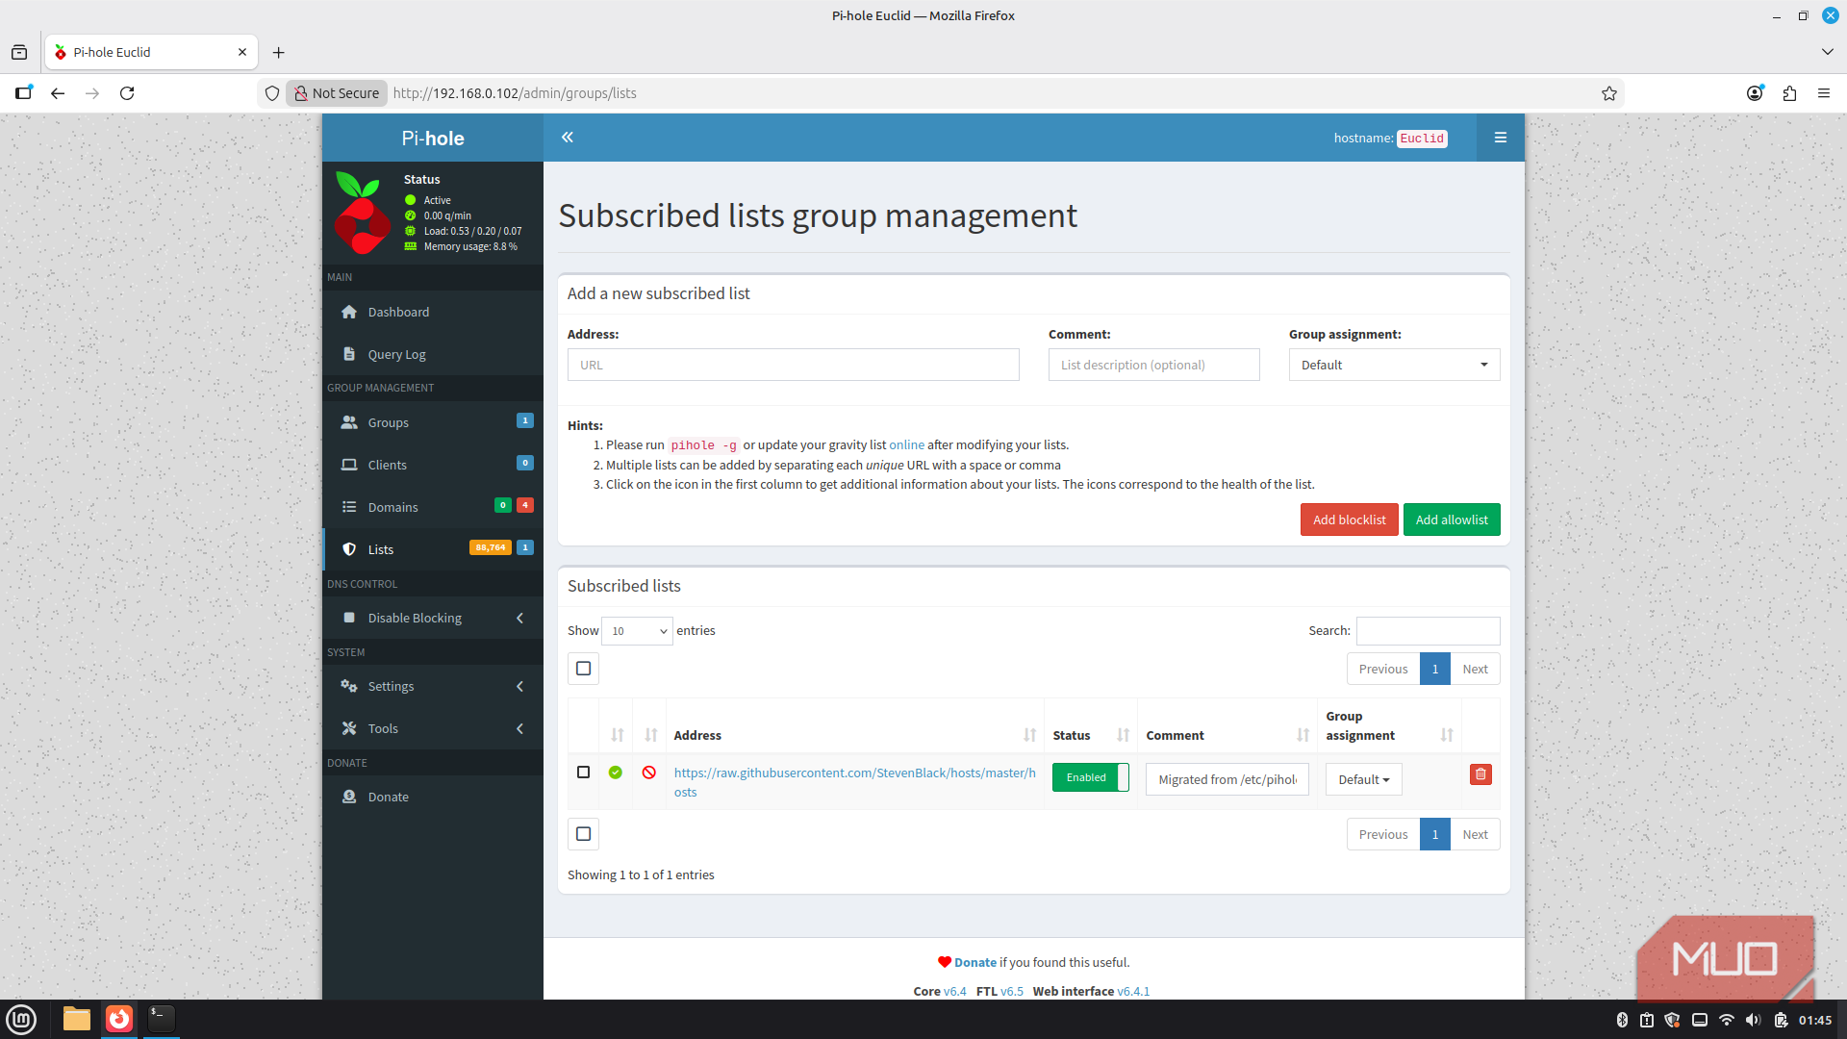Click the Groups people icon
1847x1039 pixels.
coord(349,422)
